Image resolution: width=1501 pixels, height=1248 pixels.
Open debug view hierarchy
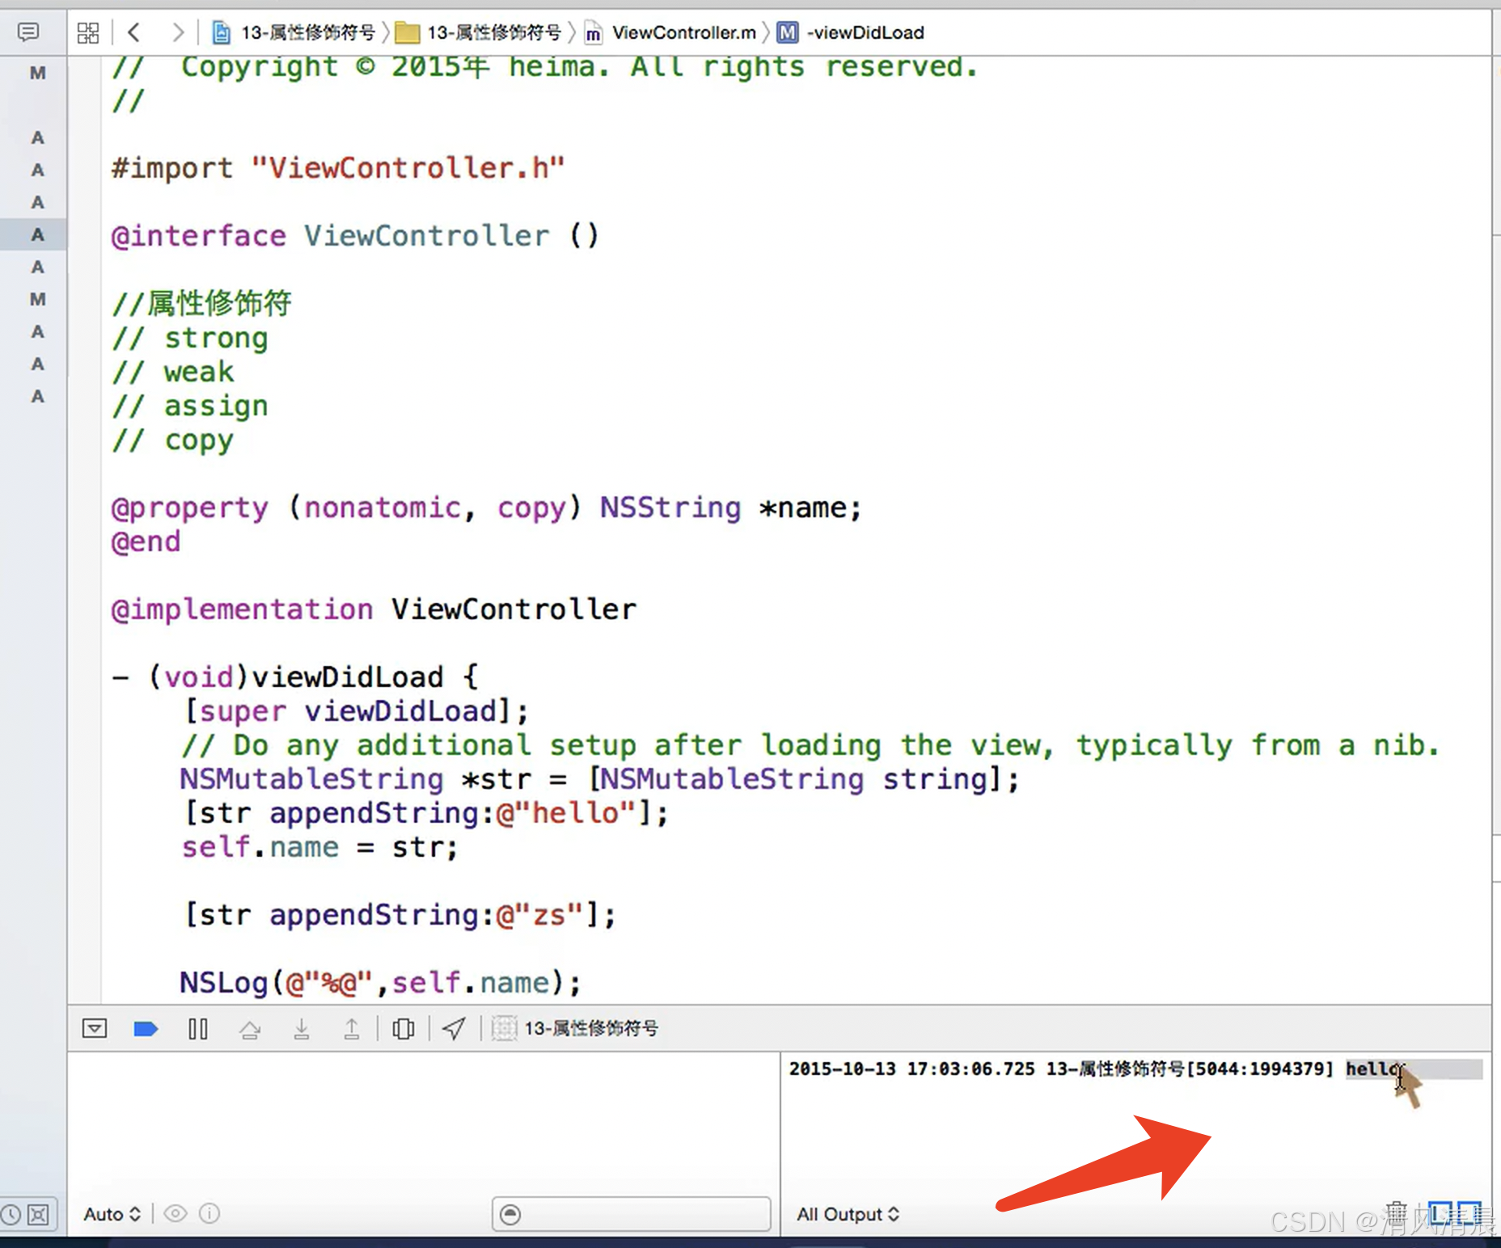point(403,1029)
